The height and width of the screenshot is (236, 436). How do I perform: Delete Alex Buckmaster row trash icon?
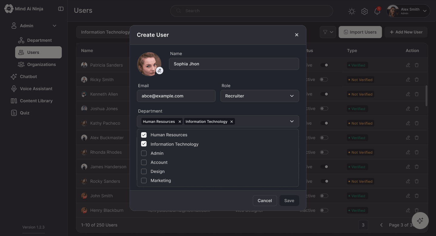pyautogui.click(x=417, y=138)
